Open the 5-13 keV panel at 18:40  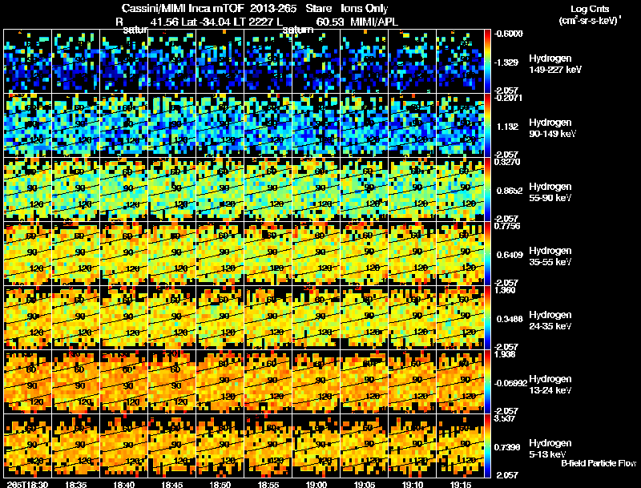[x=124, y=446]
